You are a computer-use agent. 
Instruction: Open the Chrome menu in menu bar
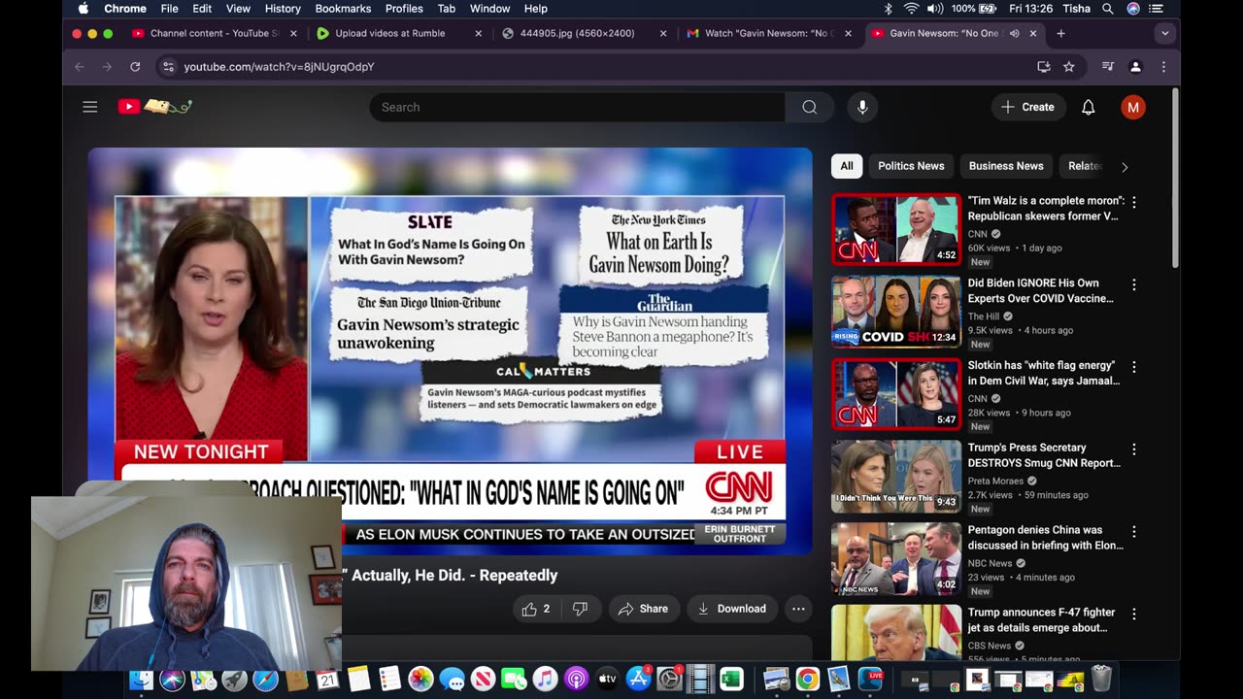(125, 9)
